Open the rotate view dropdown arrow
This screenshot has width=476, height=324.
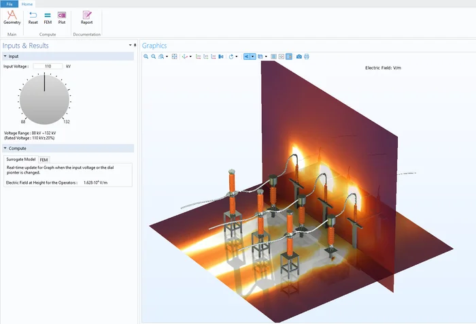coord(237,56)
